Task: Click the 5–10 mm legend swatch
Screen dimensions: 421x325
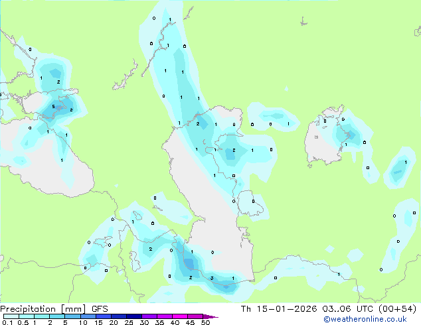Action: (x=72, y=316)
